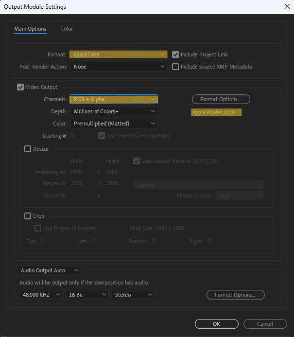Click audio Format Options button
Viewport: 294px width, 337px height.
(235, 295)
